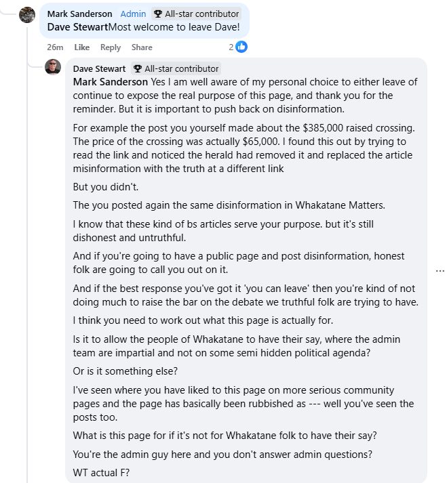Click the trophy icon beside Dave Stewart's badge
The image size is (447, 483).
tap(137, 68)
